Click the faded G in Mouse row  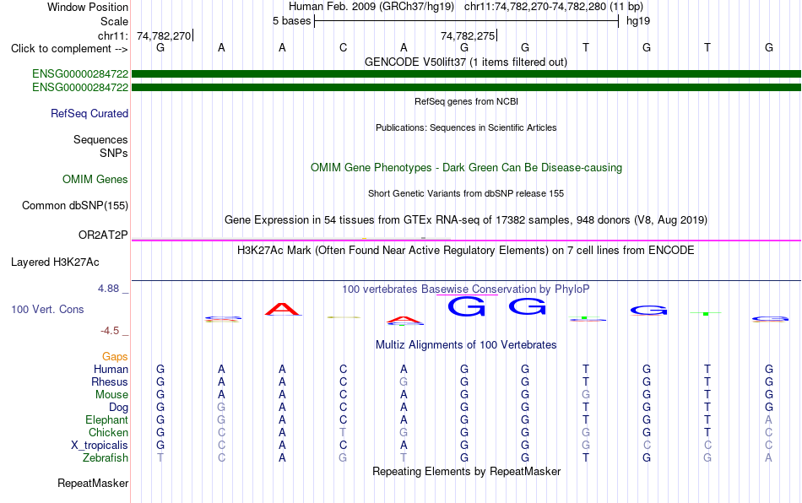click(x=586, y=395)
